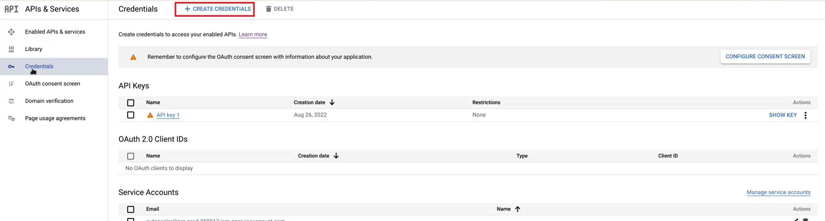Viewport: 825px width, 221px height.
Task: Select all Service Accounts using header checkbox
Action: pos(131,209)
